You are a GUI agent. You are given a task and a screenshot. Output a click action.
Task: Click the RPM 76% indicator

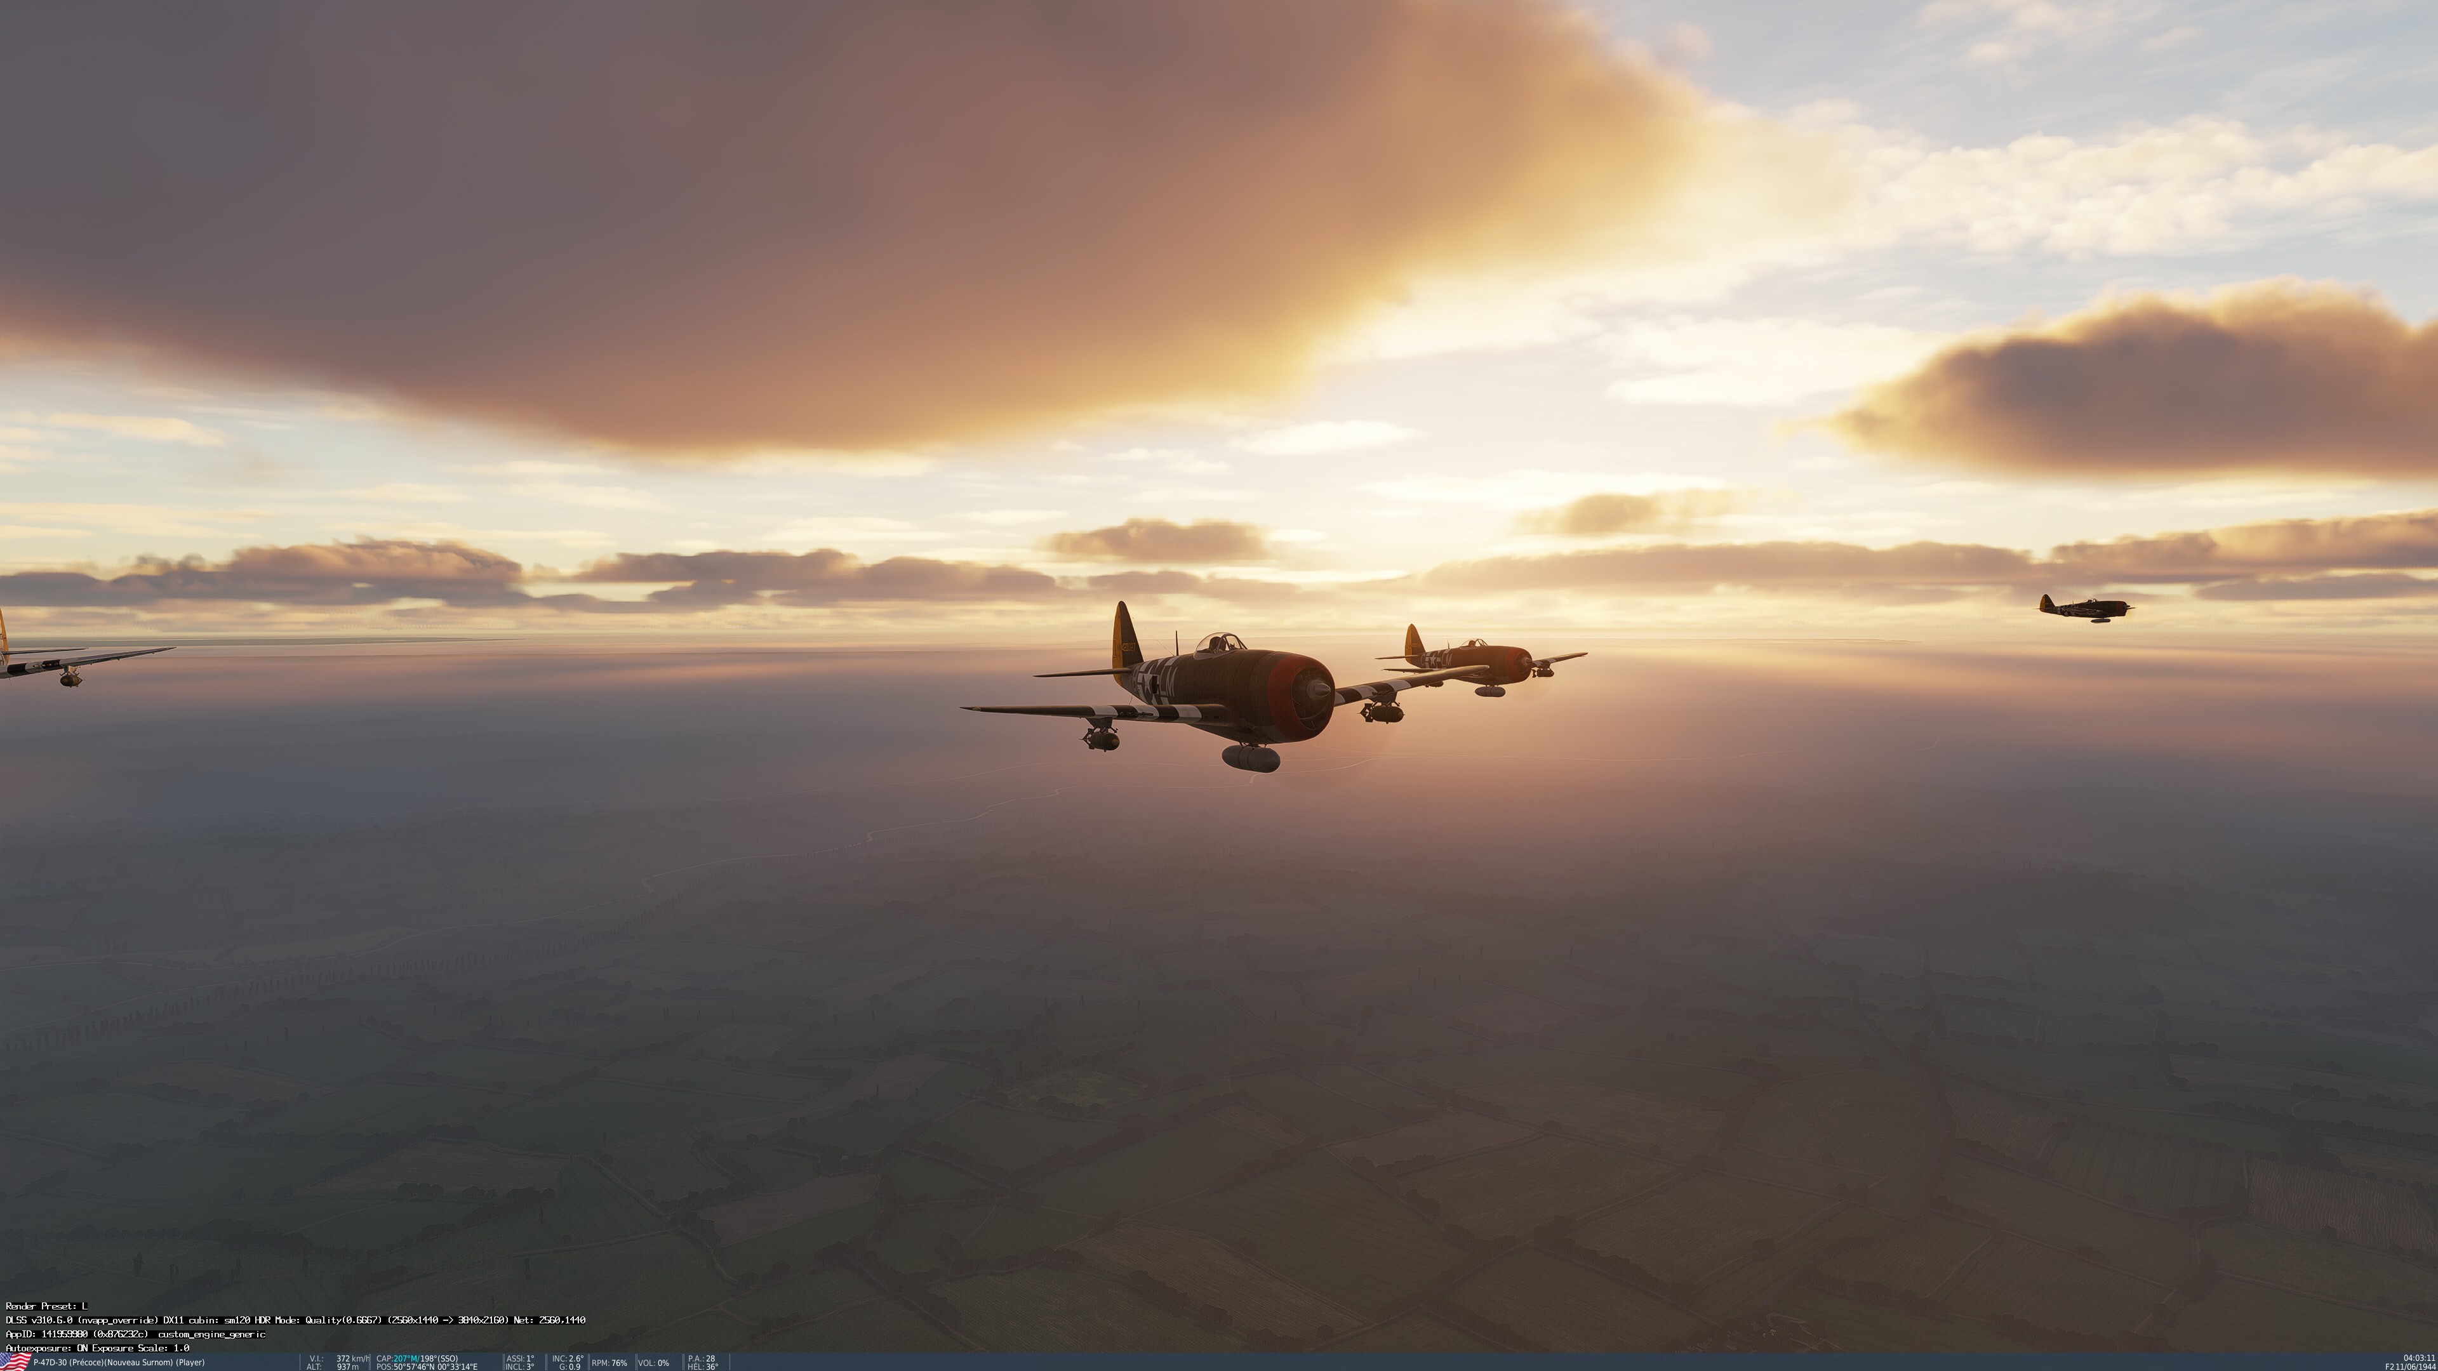[x=609, y=1363]
